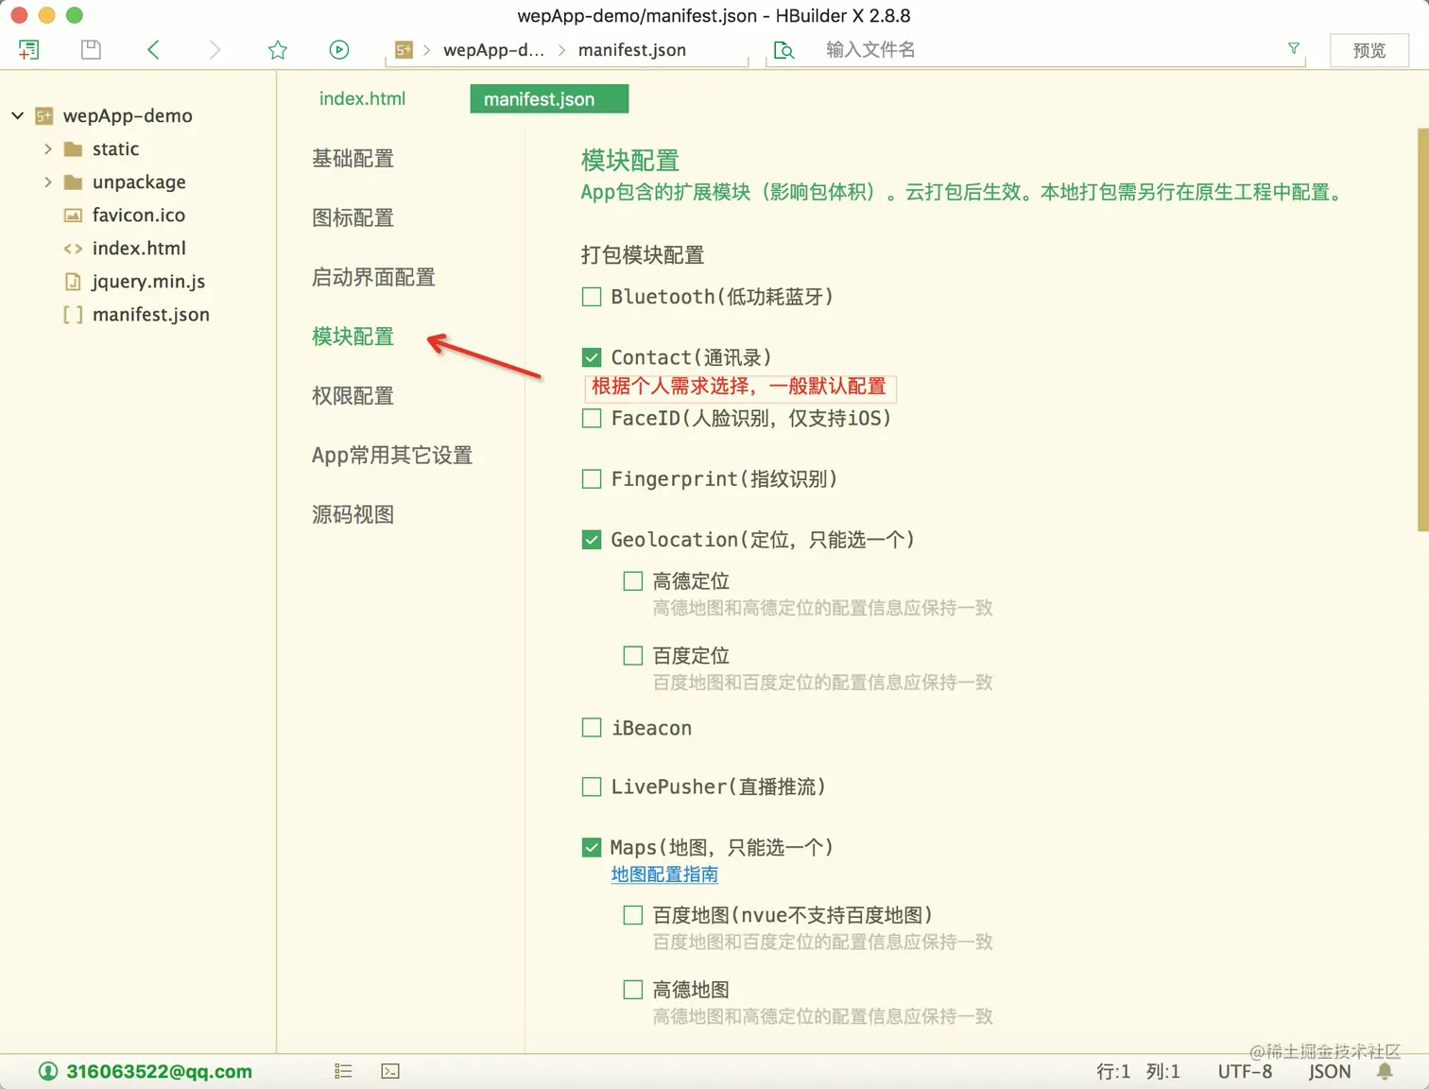Collapse the wepApp-demo project tree

point(17,116)
